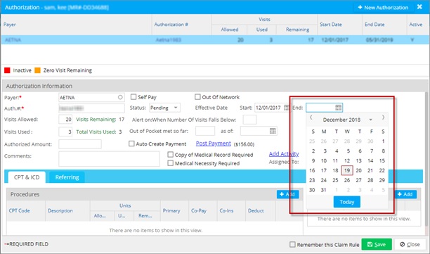Toggle the Out Of Network checkbox
The image size is (430, 254).
[x=197, y=96]
